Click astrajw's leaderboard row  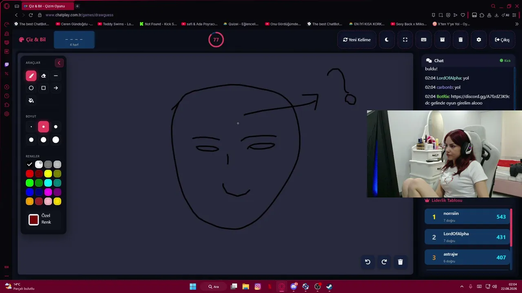point(467,257)
